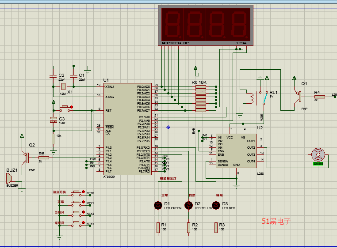
Task: Click the 'LED-GREEN' value text
Action: pos(173,208)
